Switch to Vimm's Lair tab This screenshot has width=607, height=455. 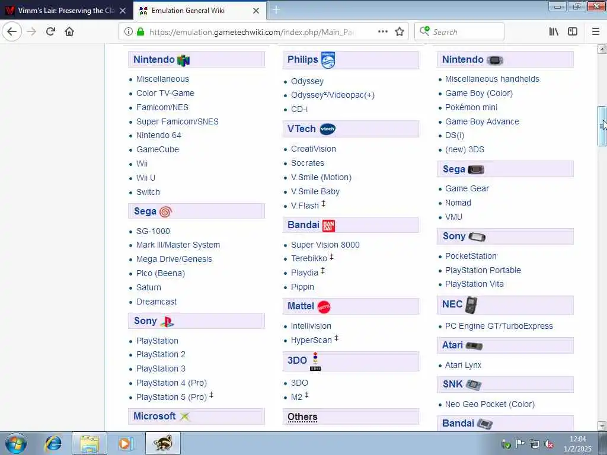pyautogui.click(x=66, y=11)
